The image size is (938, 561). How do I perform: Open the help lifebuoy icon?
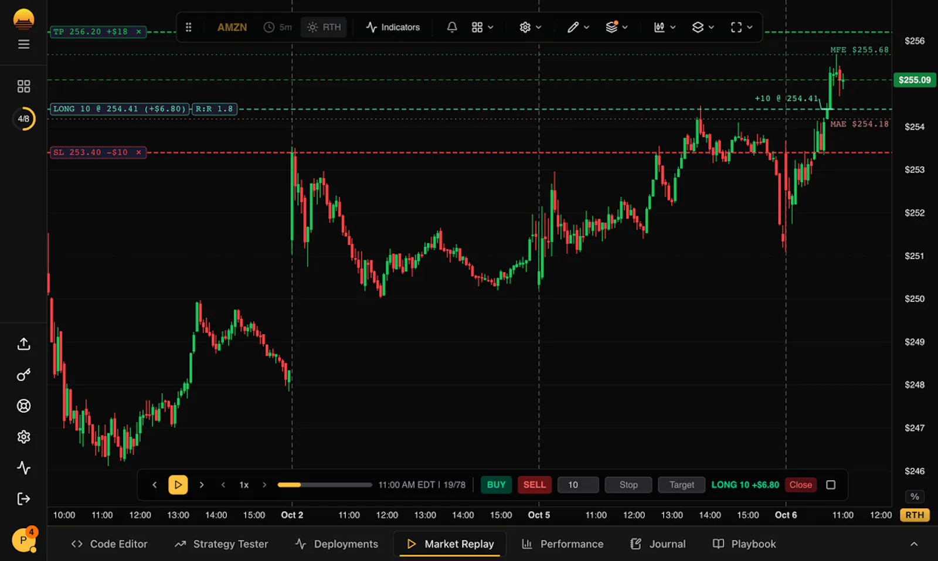click(x=23, y=406)
